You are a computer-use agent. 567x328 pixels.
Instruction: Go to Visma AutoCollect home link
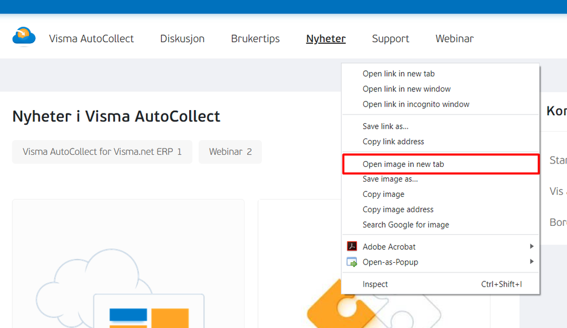click(91, 39)
